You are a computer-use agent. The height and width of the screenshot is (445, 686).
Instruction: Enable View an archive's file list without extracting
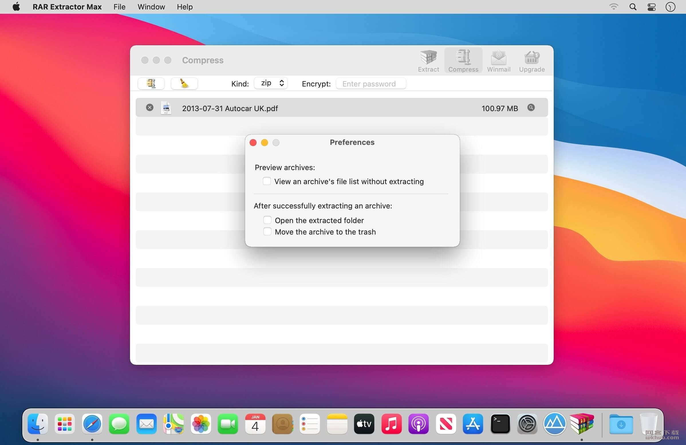point(267,181)
